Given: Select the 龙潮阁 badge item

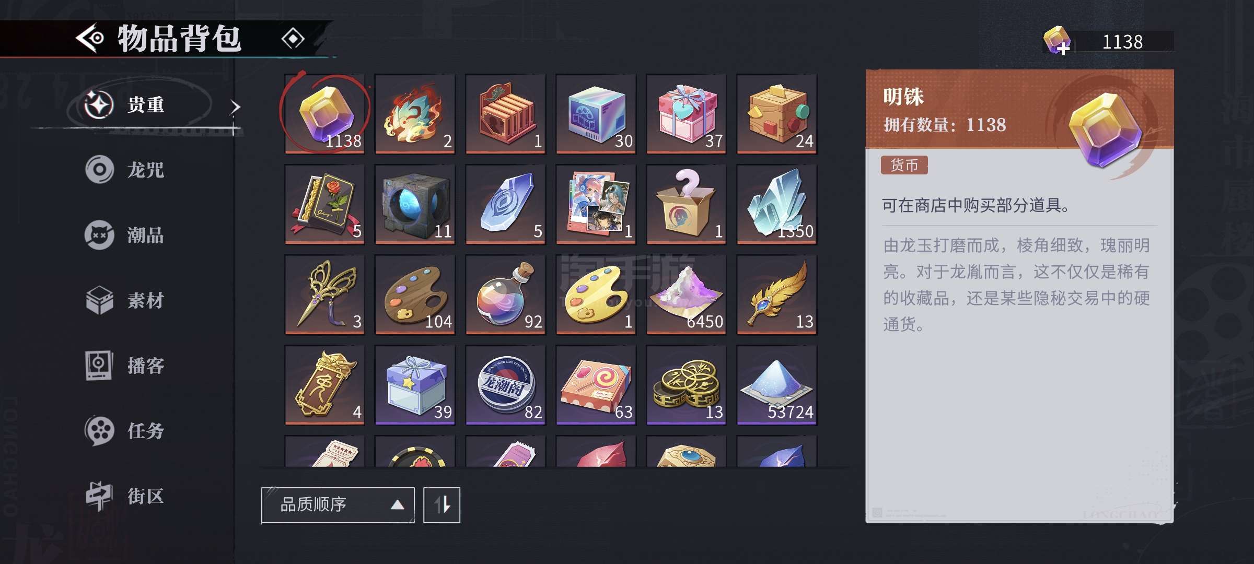Looking at the screenshot, I should coord(505,385).
